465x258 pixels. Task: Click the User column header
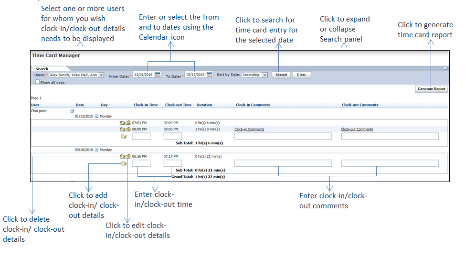(35, 105)
